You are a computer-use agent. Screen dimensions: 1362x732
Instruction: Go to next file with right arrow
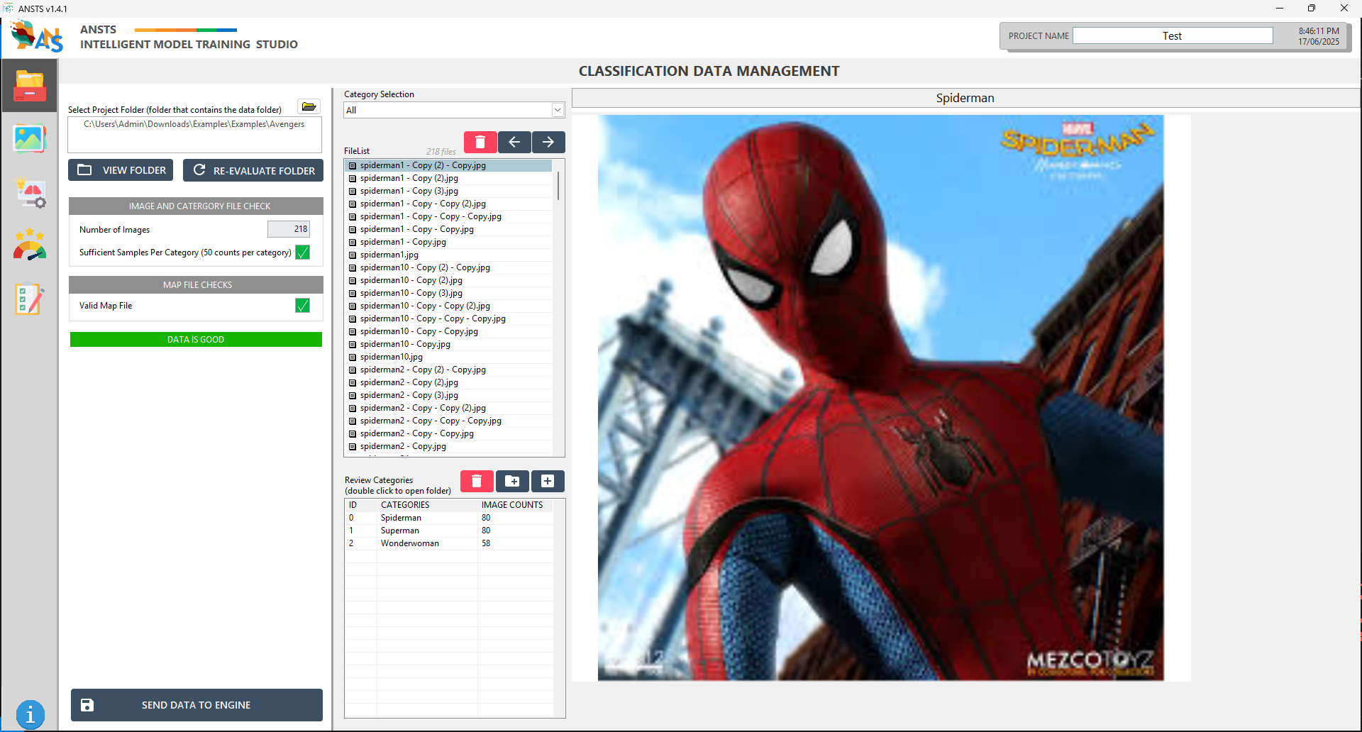pyautogui.click(x=548, y=143)
